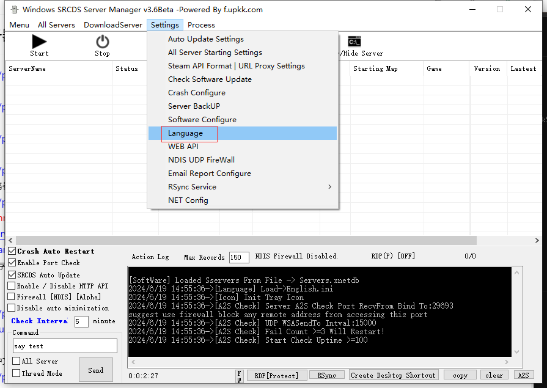
Task: Open NDIS UDP FireWall settings
Action: point(201,160)
